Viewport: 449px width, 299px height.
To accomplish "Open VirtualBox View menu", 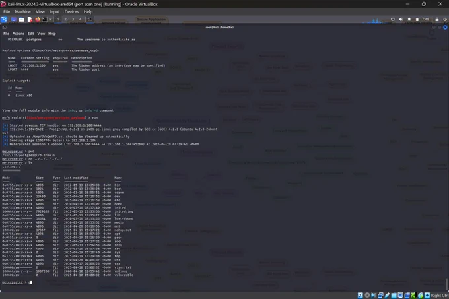I will pos(40,12).
